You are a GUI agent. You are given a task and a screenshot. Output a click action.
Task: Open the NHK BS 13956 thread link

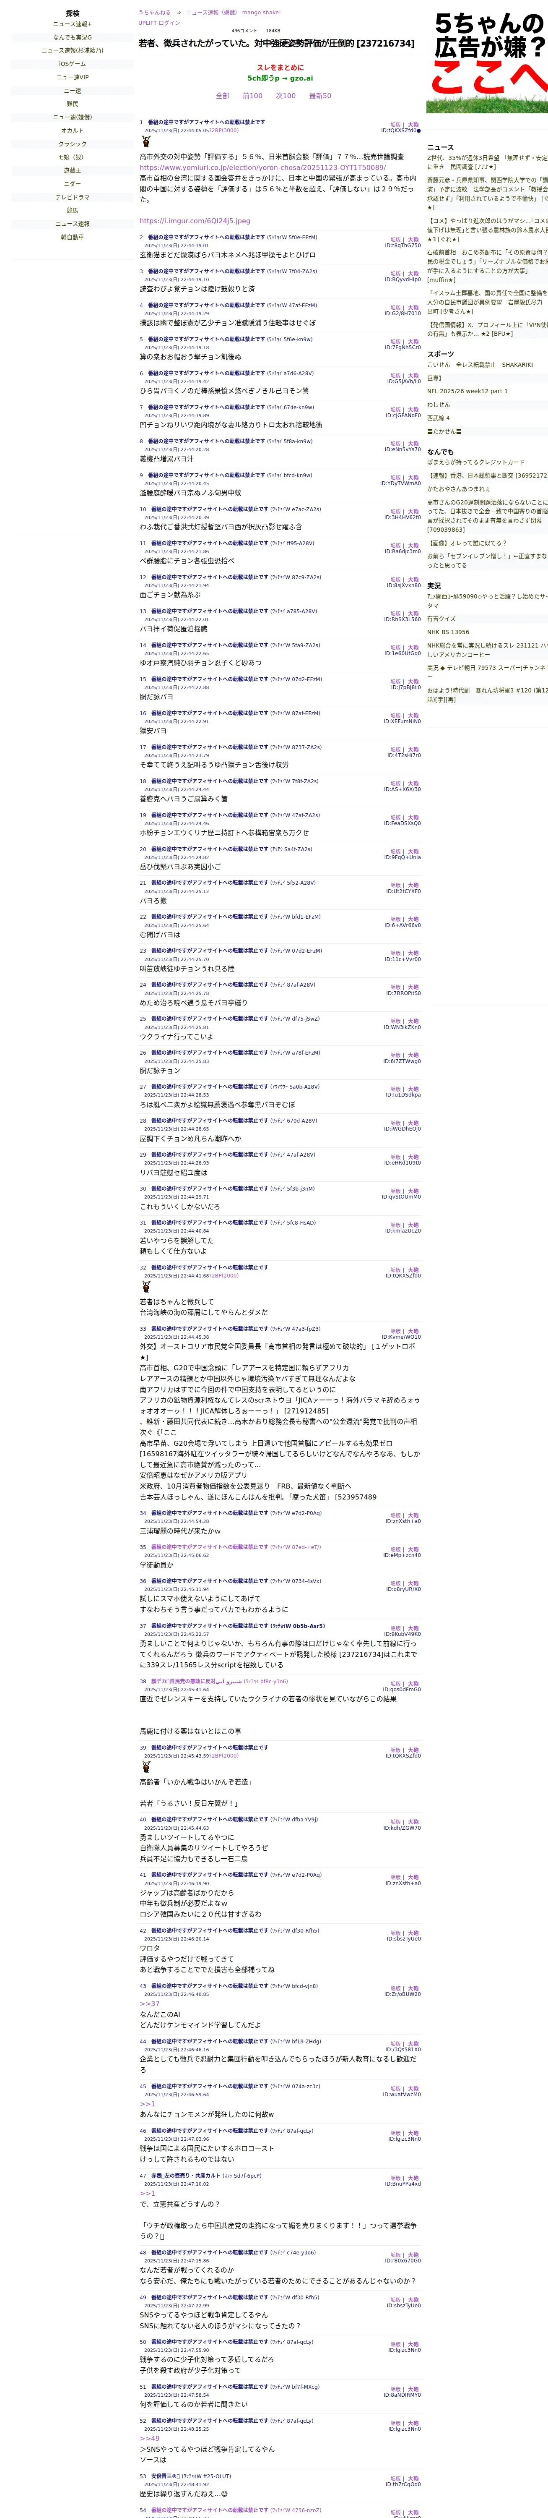point(447,632)
